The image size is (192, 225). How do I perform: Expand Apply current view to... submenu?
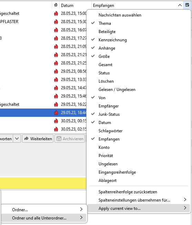139,208
